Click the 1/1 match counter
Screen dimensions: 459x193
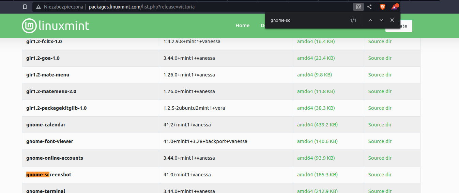click(353, 20)
